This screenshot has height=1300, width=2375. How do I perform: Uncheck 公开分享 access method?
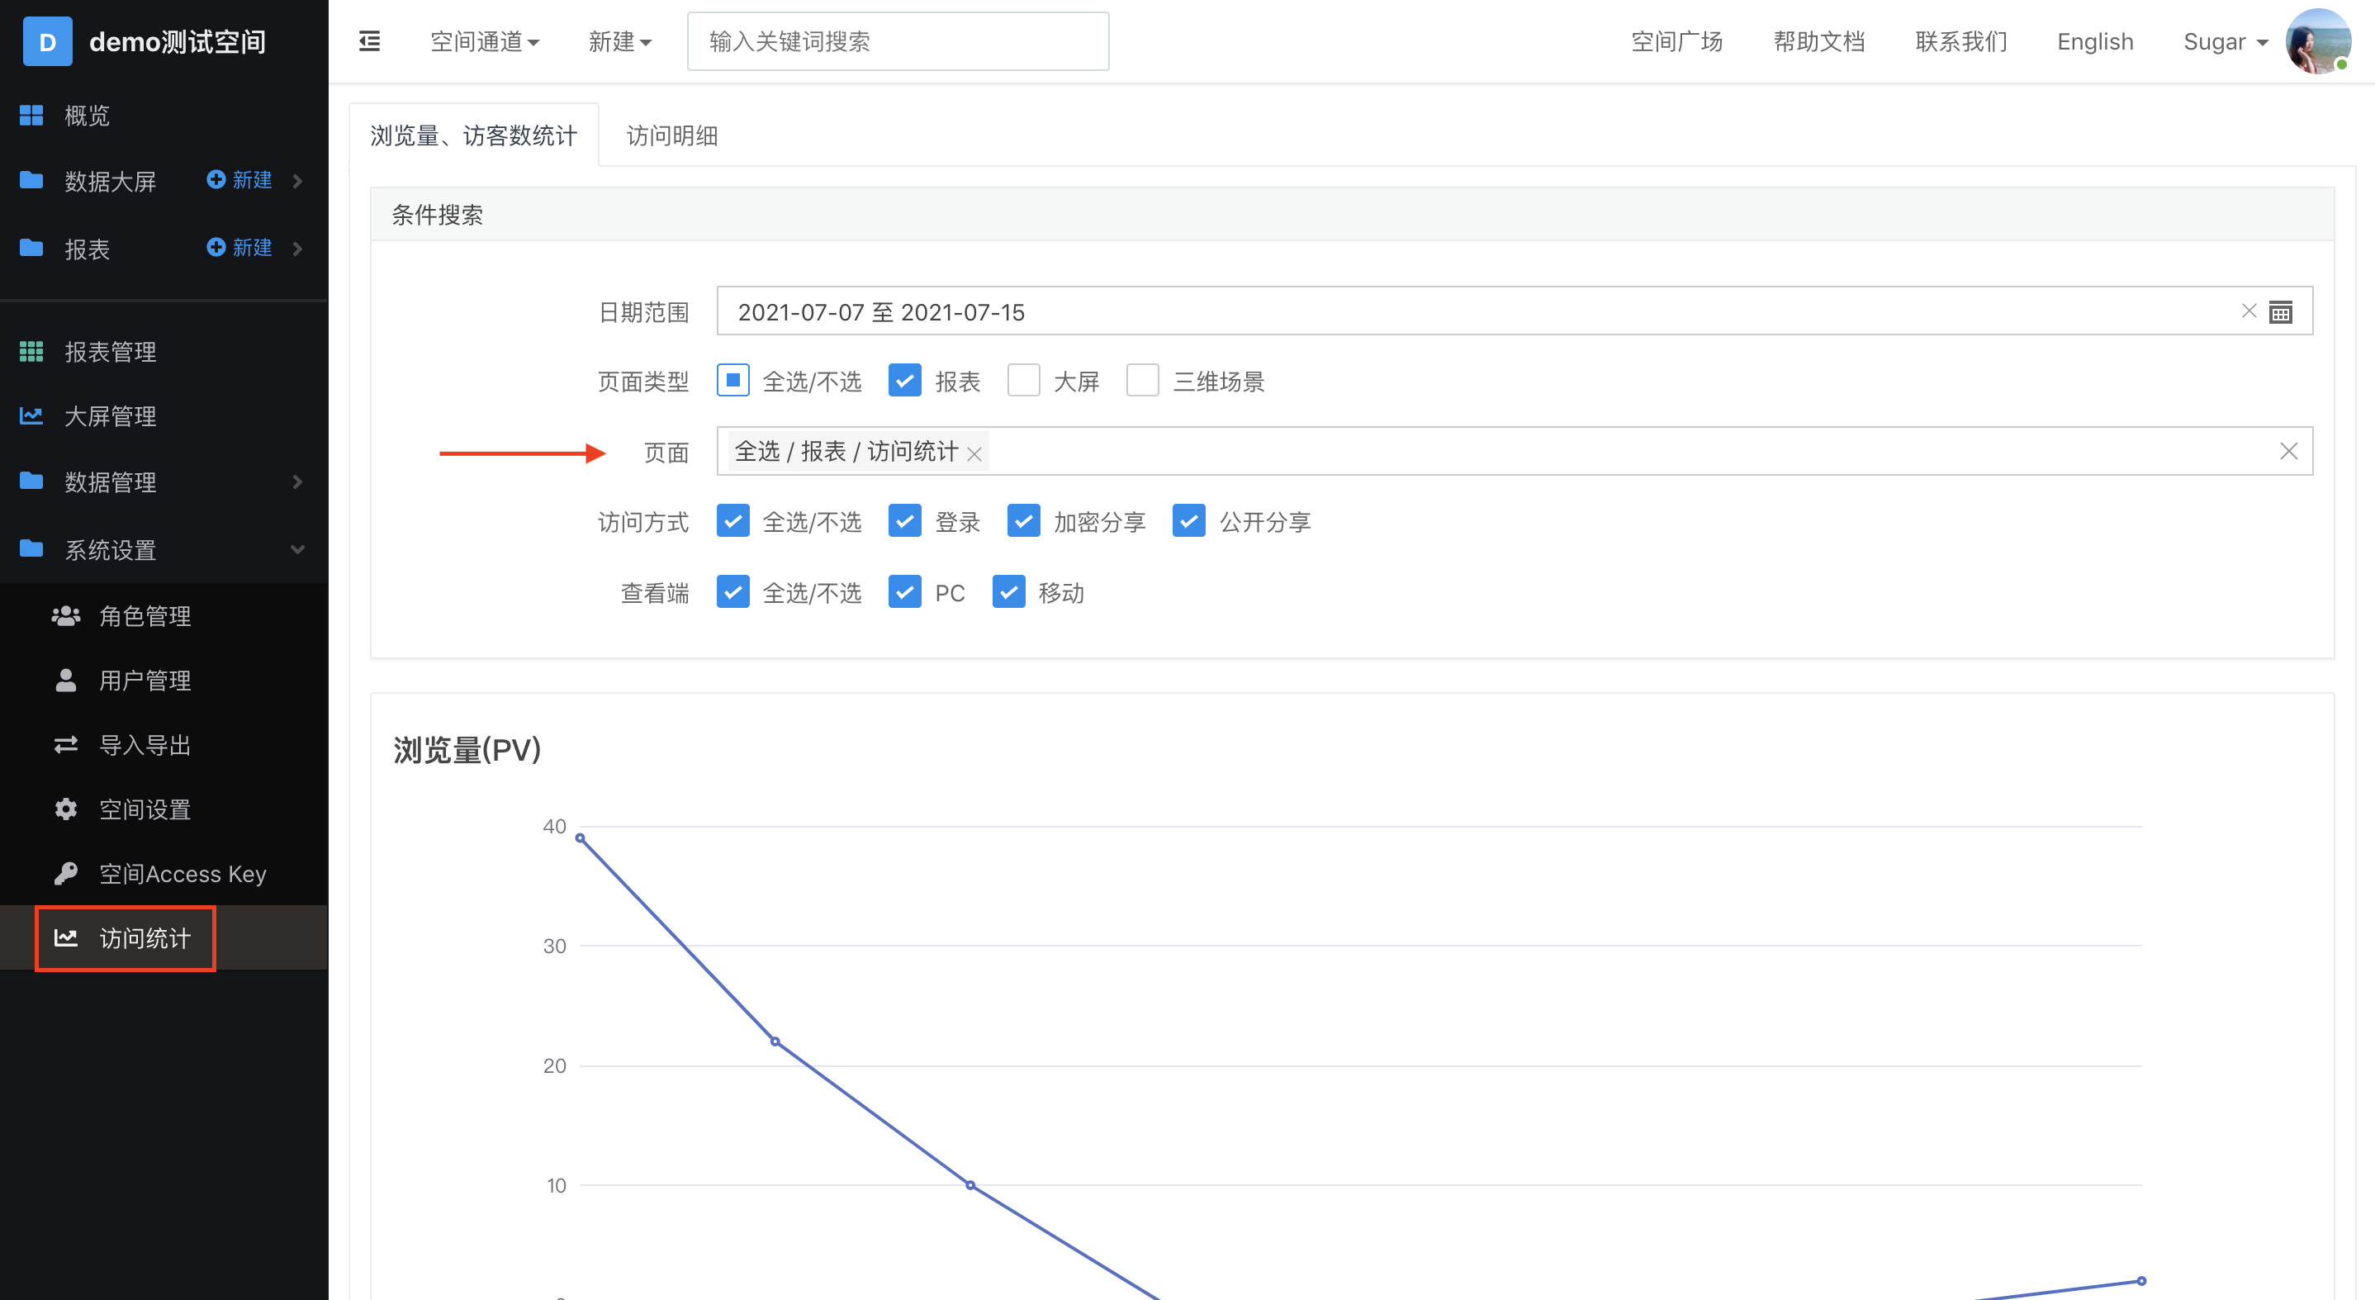[1188, 521]
